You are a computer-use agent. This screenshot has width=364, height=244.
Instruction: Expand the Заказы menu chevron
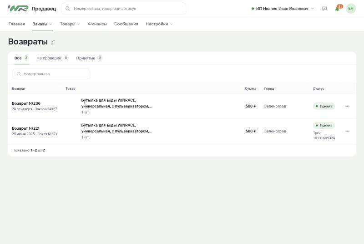(x=51, y=24)
